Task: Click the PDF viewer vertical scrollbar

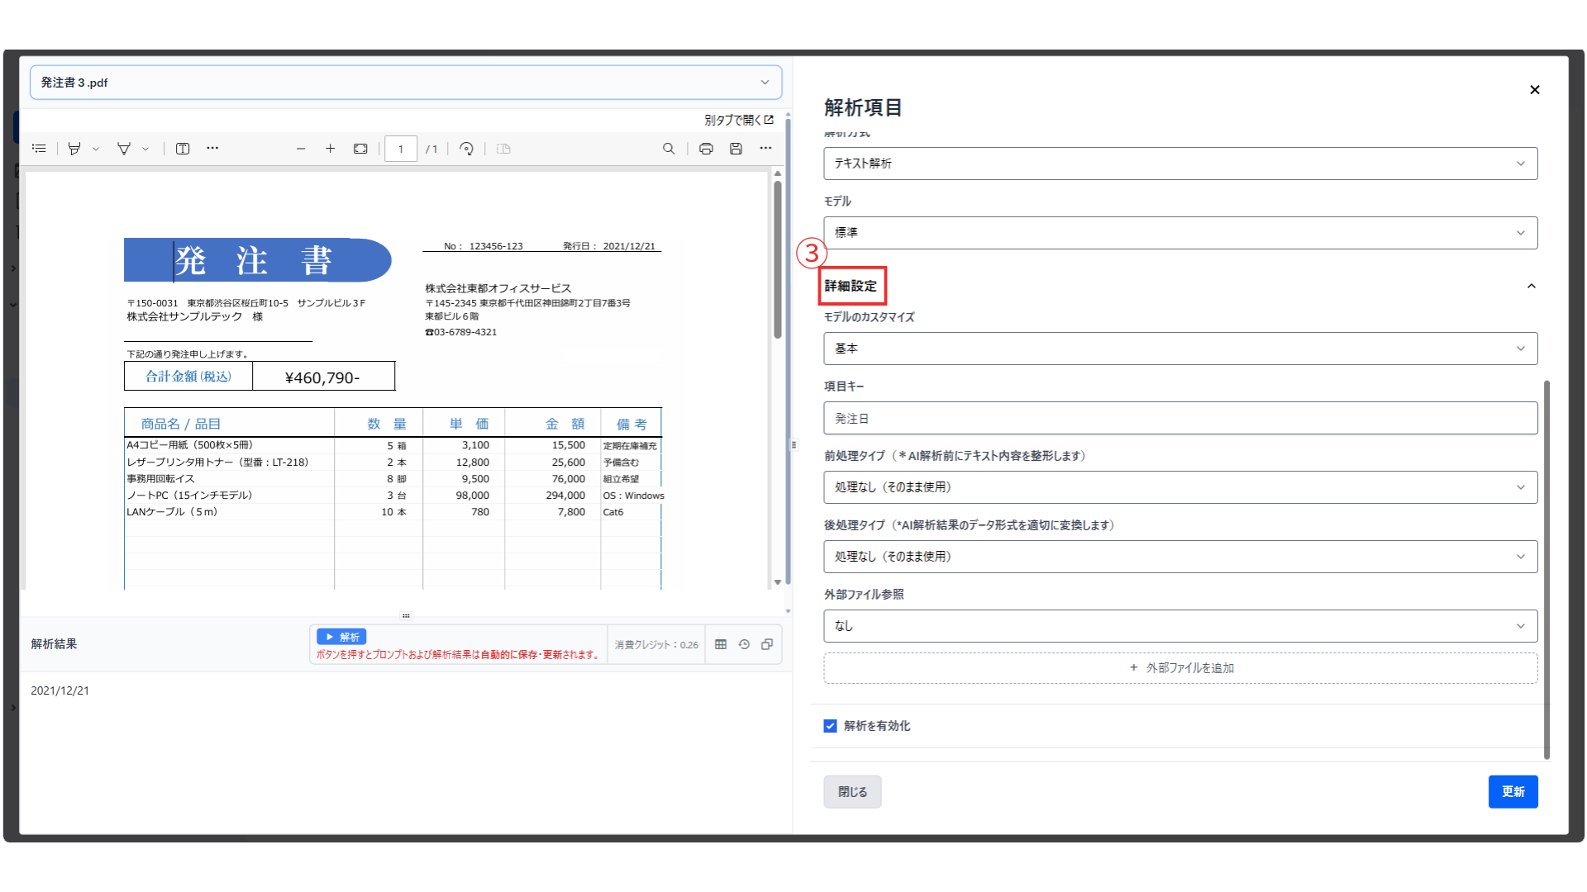Action: pos(778,259)
